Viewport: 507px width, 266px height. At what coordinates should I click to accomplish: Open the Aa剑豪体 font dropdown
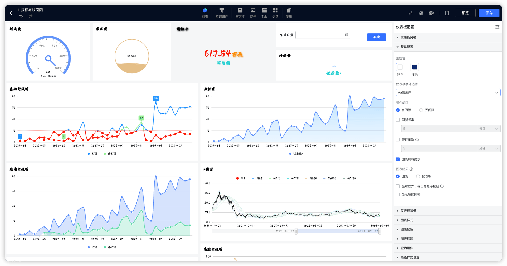[x=448, y=92]
